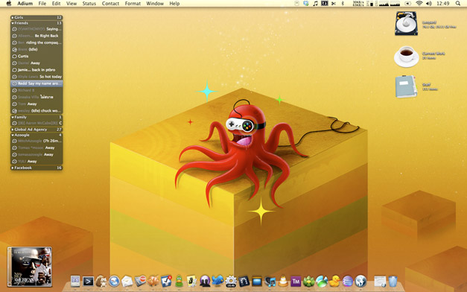Open the volume control in menu bar
The height and width of the screenshot is (292, 467).
pyautogui.click(x=429, y=3)
